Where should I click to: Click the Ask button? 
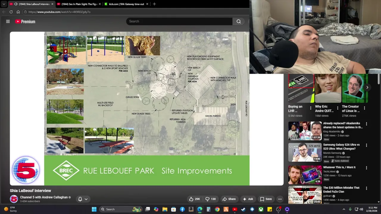tap(248, 199)
